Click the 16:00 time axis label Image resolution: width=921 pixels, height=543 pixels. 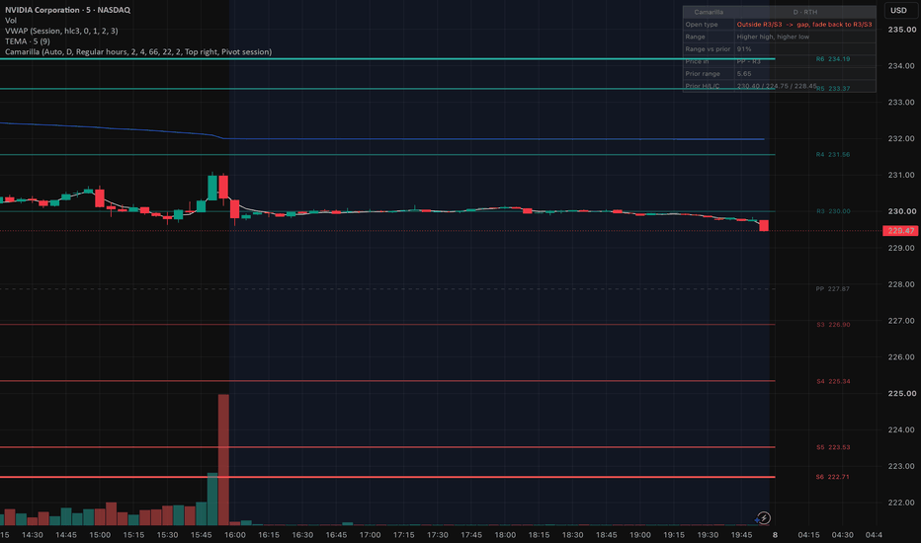pyautogui.click(x=234, y=535)
